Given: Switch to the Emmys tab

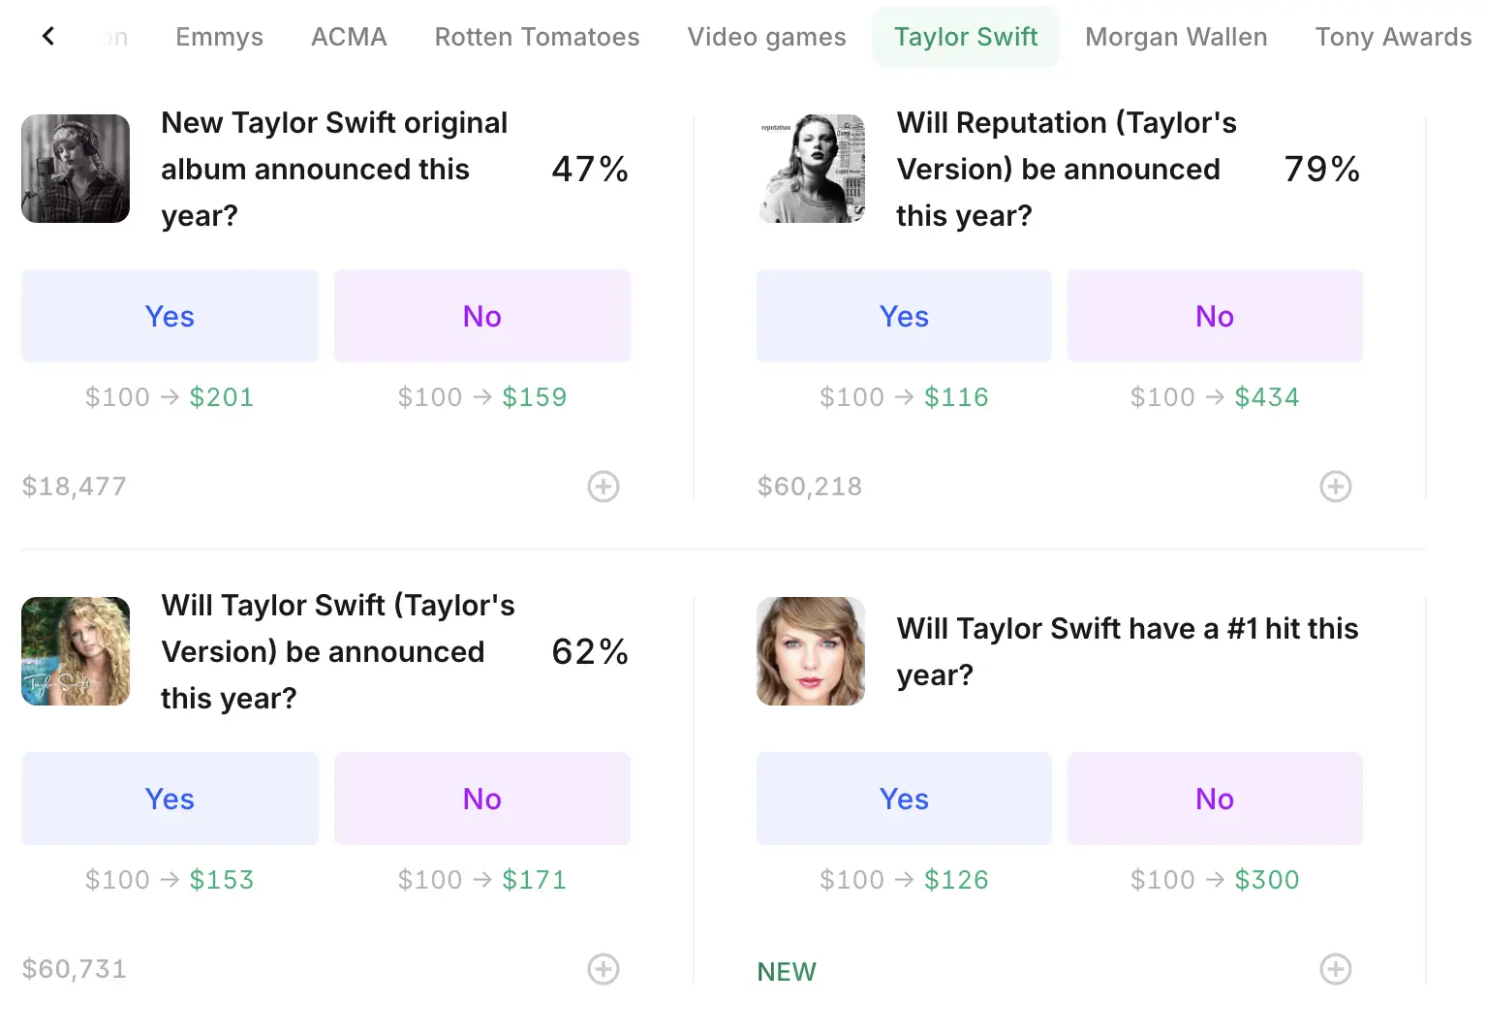Looking at the screenshot, I should point(219,36).
